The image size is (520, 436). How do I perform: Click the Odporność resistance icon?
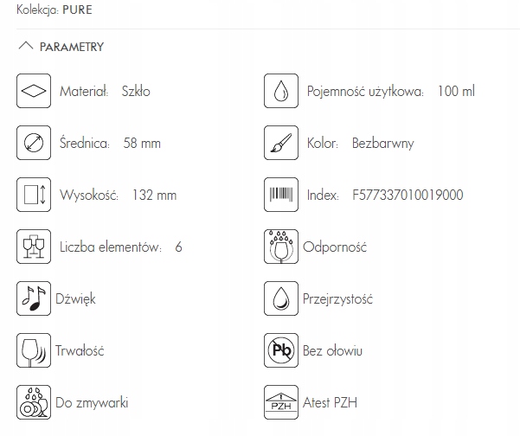point(280,247)
